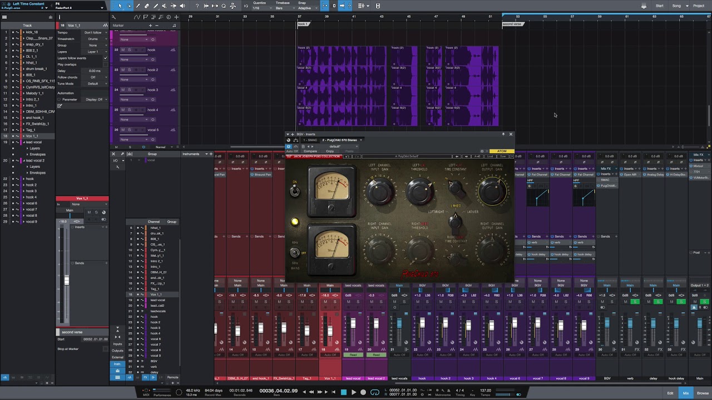Click the Compare button in plugin header

click(x=310, y=151)
